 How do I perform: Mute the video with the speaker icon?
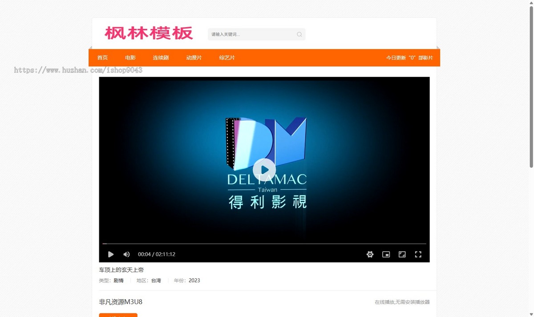point(126,254)
